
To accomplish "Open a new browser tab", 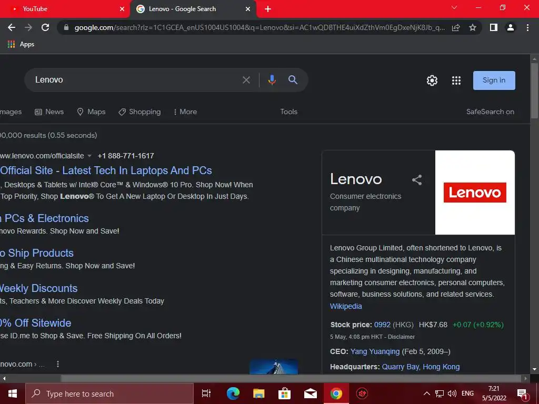I will [268, 9].
